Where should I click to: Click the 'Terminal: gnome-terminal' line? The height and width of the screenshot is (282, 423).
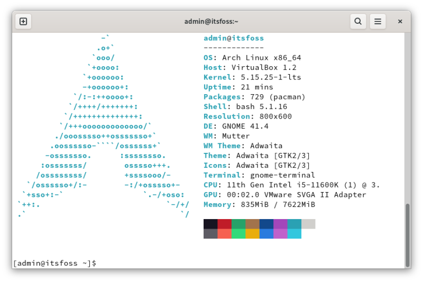(x=259, y=175)
